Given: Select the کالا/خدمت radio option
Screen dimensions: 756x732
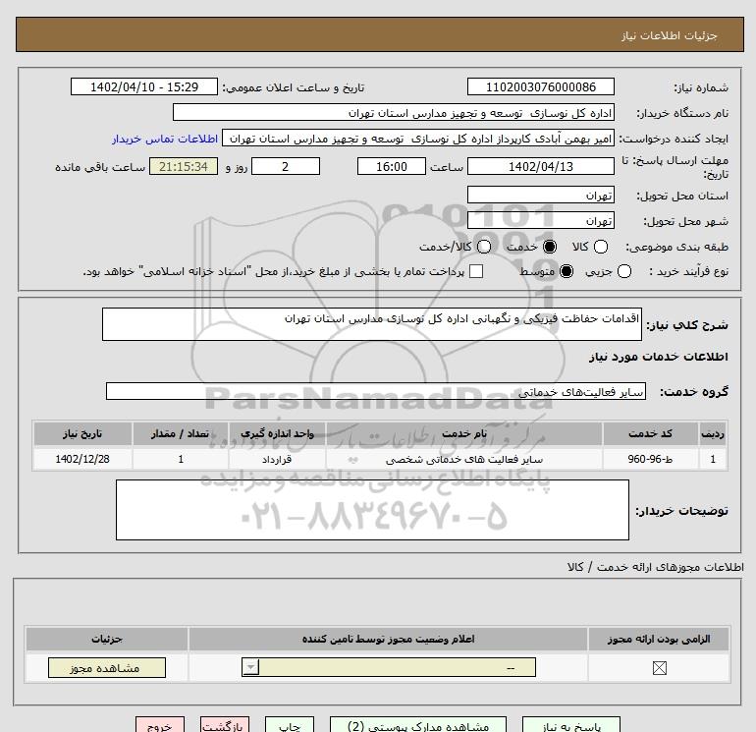Looking at the screenshot, I should click(484, 247).
